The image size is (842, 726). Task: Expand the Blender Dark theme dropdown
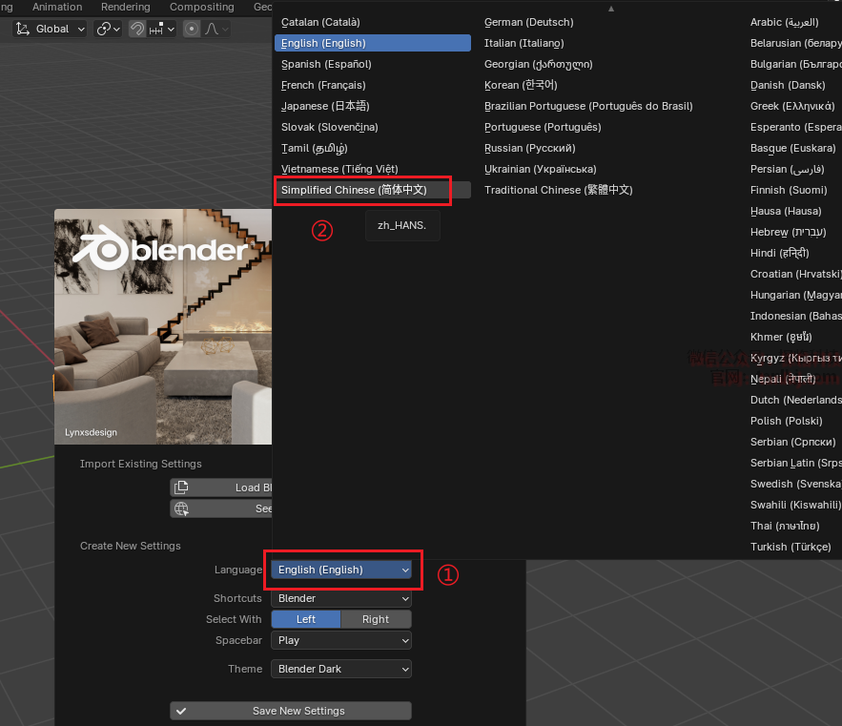coord(340,669)
